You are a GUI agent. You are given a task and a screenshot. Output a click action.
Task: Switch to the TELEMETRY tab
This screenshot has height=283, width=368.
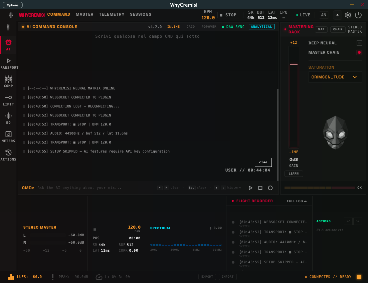112,15
